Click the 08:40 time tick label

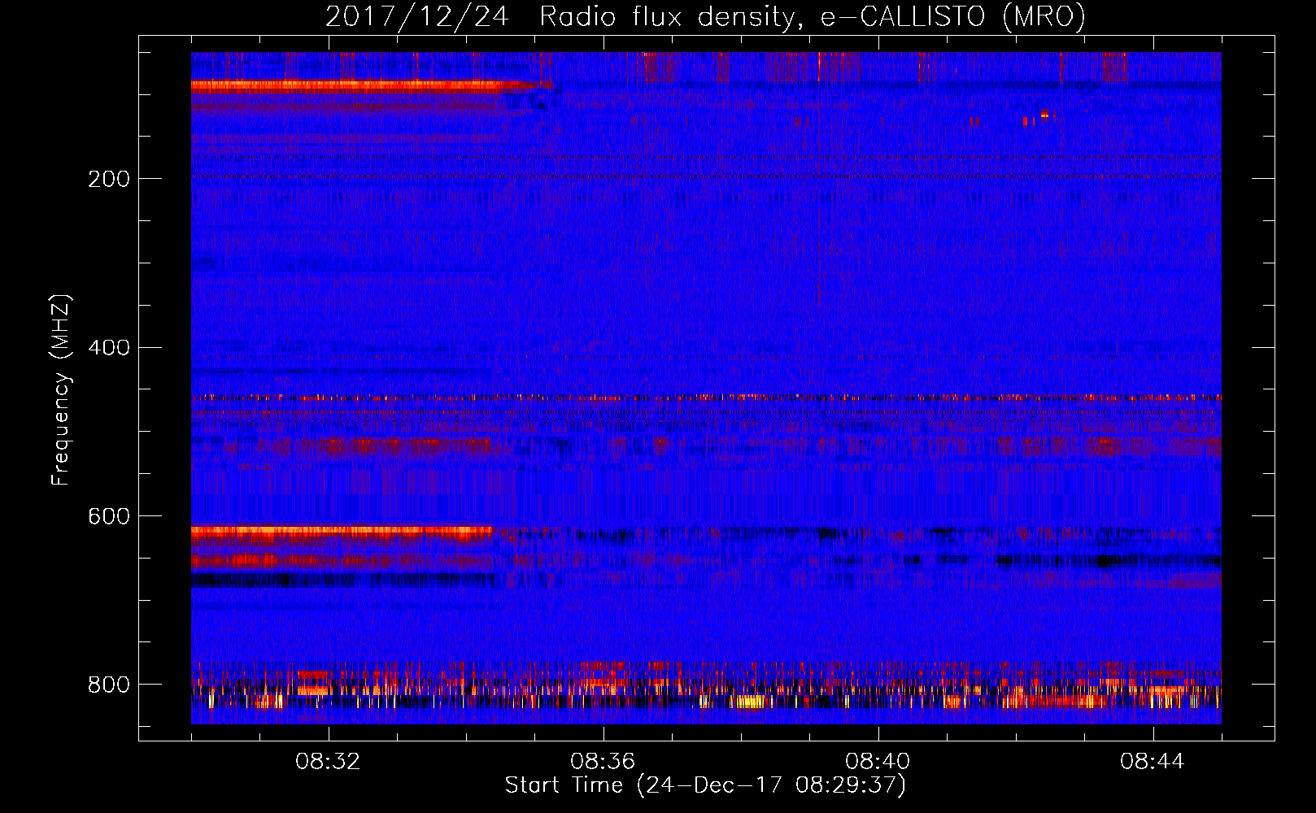(x=878, y=762)
